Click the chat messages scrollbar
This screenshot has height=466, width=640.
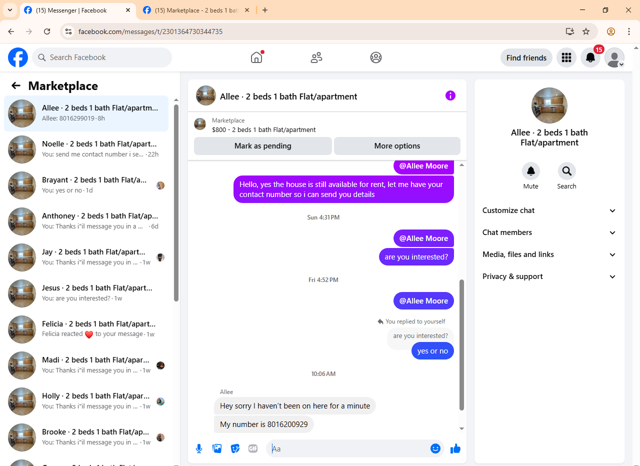461,345
